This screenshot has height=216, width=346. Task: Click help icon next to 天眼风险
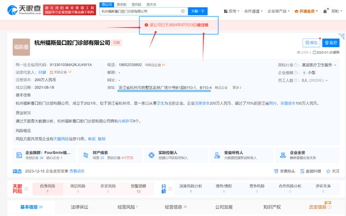click(x=26, y=189)
